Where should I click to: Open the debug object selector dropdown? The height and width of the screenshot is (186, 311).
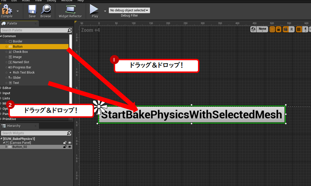click(x=129, y=10)
